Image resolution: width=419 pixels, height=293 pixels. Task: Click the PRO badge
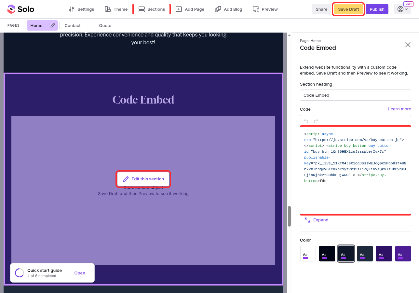pos(408,4)
